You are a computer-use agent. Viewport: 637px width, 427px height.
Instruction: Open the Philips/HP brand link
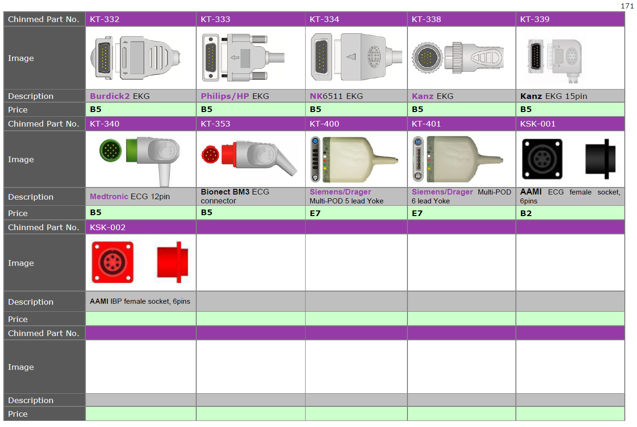(x=225, y=96)
